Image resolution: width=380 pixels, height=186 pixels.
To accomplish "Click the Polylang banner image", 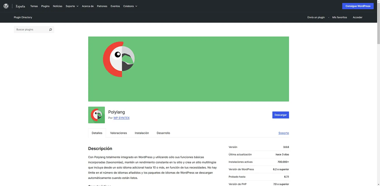I will click(x=188, y=69).
